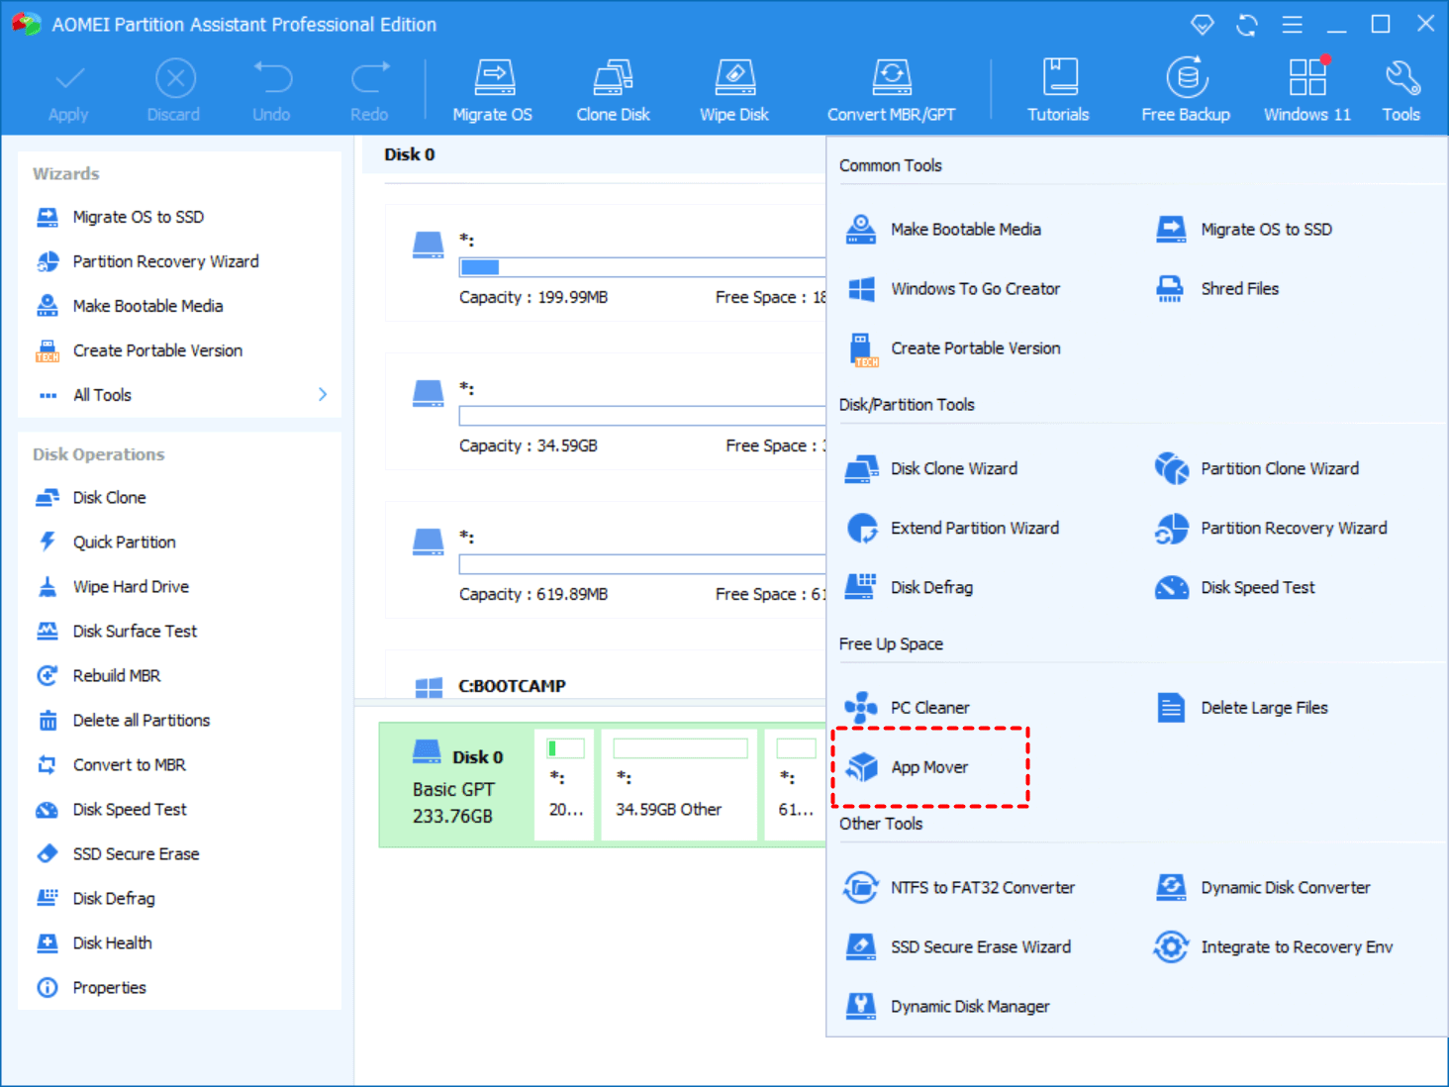Open Disk Surface Test from the sidebar
Image resolution: width=1449 pixels, height=1087 pixels.
[x=135, y=631]
